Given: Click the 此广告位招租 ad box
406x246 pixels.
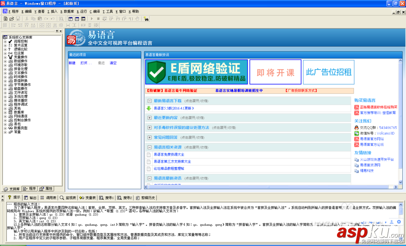Looking at the screenshot, I should click(328, 72).
